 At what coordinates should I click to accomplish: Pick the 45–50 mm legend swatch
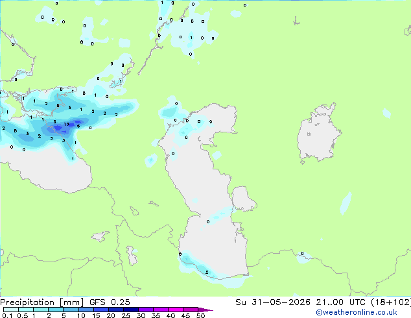tap(191, 310)
